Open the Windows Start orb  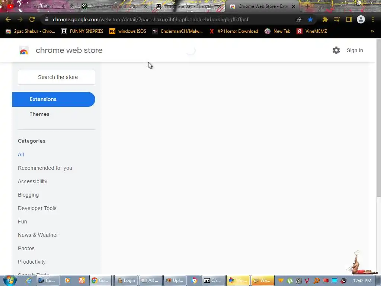coord(10,280)
